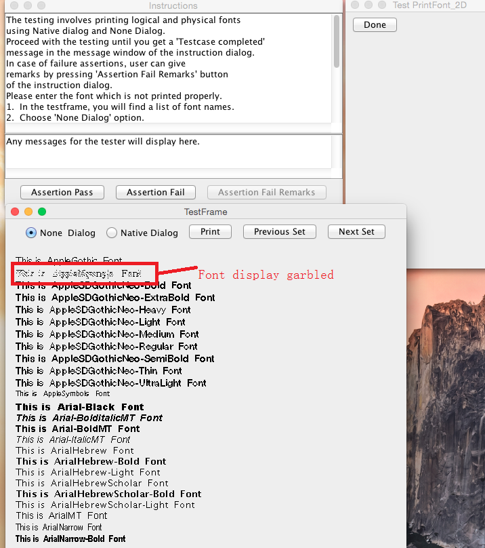Minimize TestFrame using the yellow button
The image size is (485, 548).
tap(28, 212)
